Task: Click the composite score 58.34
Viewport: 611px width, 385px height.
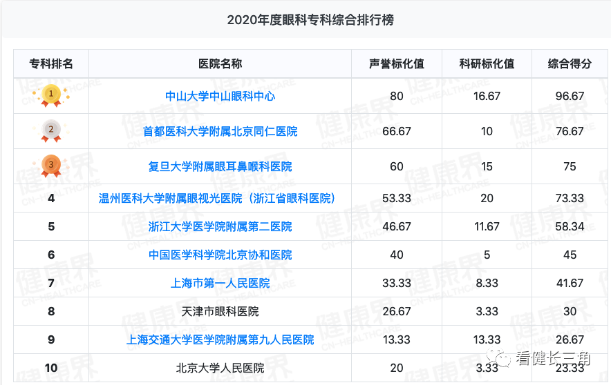Action: click(570, 226)
